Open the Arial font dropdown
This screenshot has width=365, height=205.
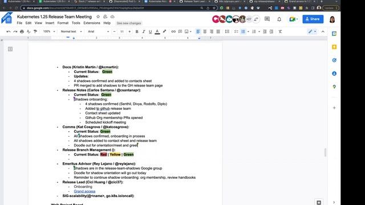pyautogui.click(x=98, y=32)
